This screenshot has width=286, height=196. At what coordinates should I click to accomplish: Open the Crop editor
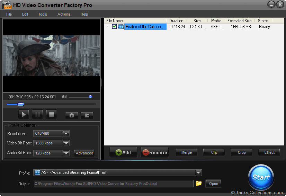pos(242,152)
